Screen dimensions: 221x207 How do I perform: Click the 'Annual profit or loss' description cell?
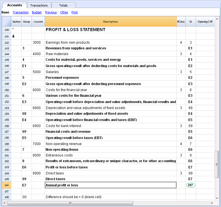tap(111, 185)
